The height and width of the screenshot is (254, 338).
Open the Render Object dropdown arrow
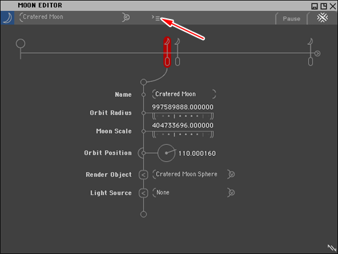[231, 174]
